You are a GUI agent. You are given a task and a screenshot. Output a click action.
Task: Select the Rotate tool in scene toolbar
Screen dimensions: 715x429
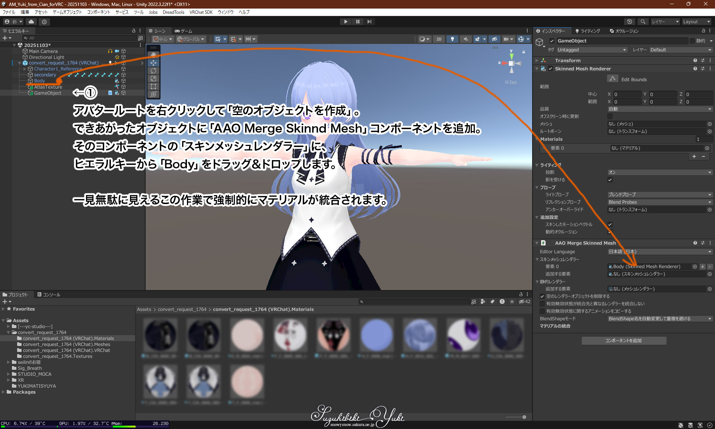tap(153, 71)
